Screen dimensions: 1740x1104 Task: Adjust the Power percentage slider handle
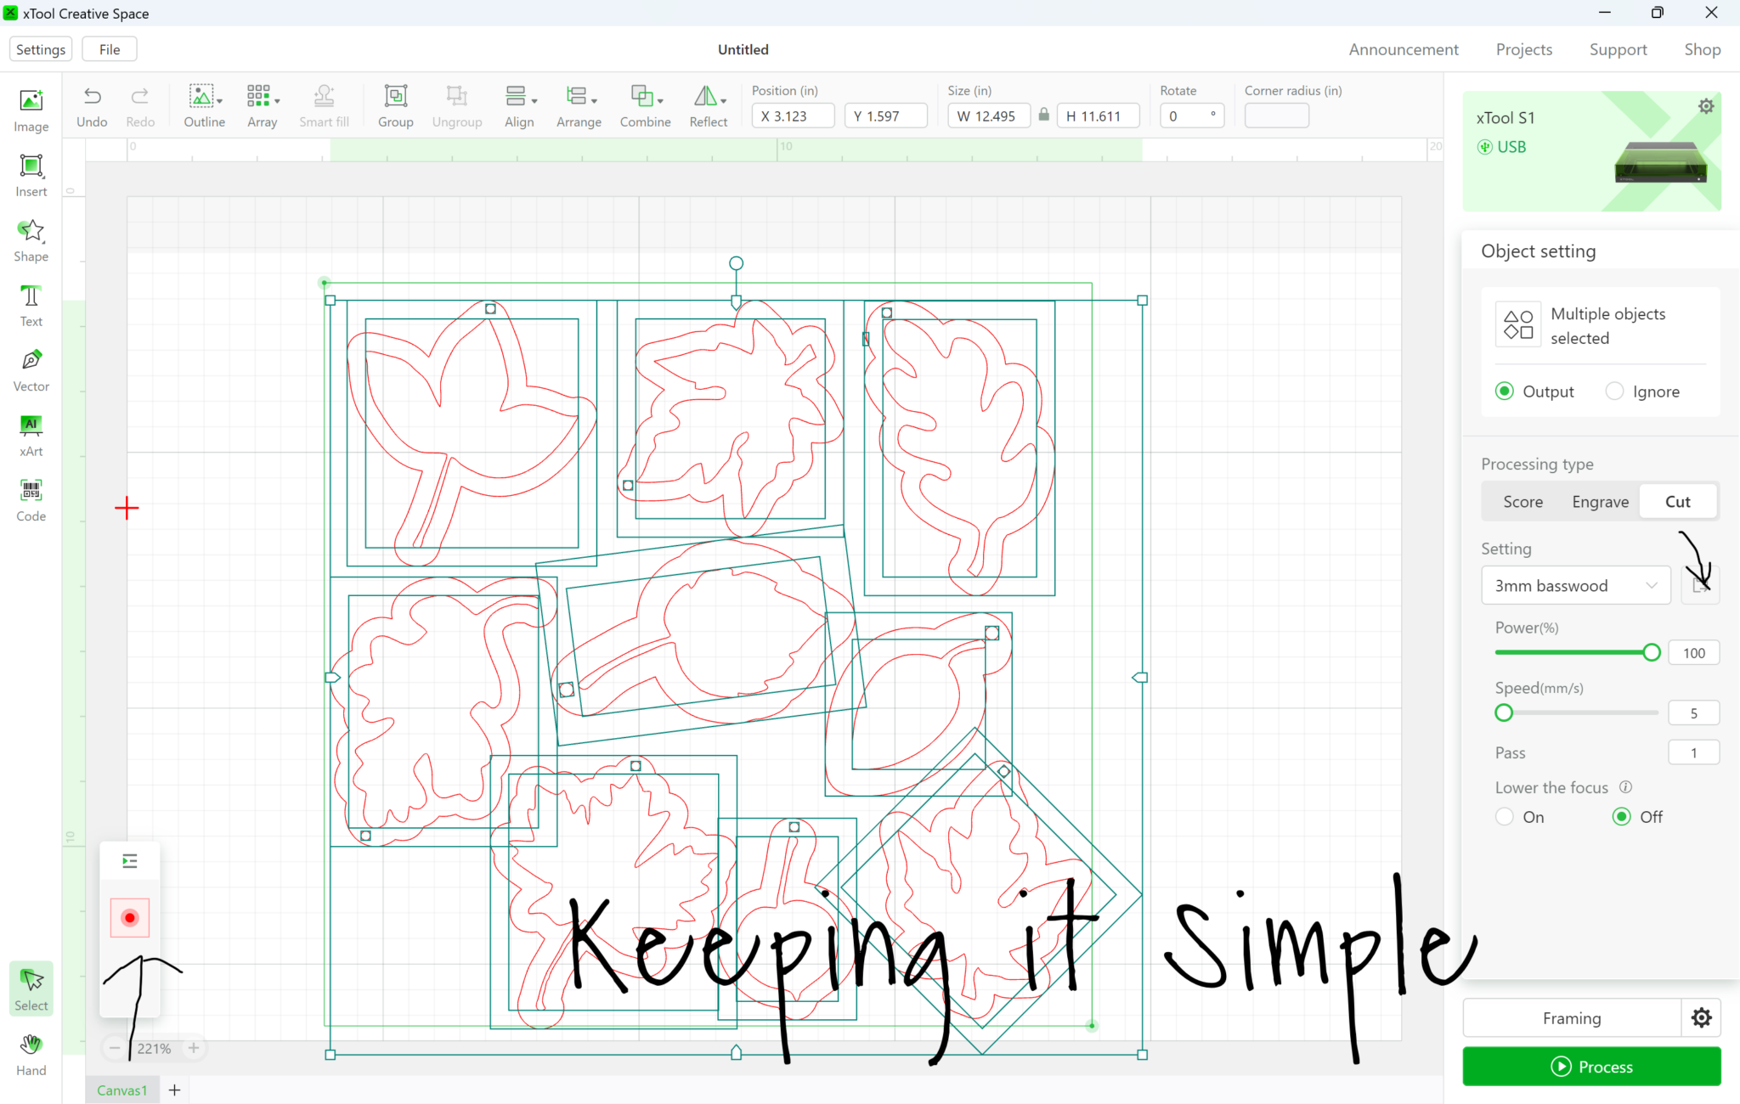(1651, 652)
